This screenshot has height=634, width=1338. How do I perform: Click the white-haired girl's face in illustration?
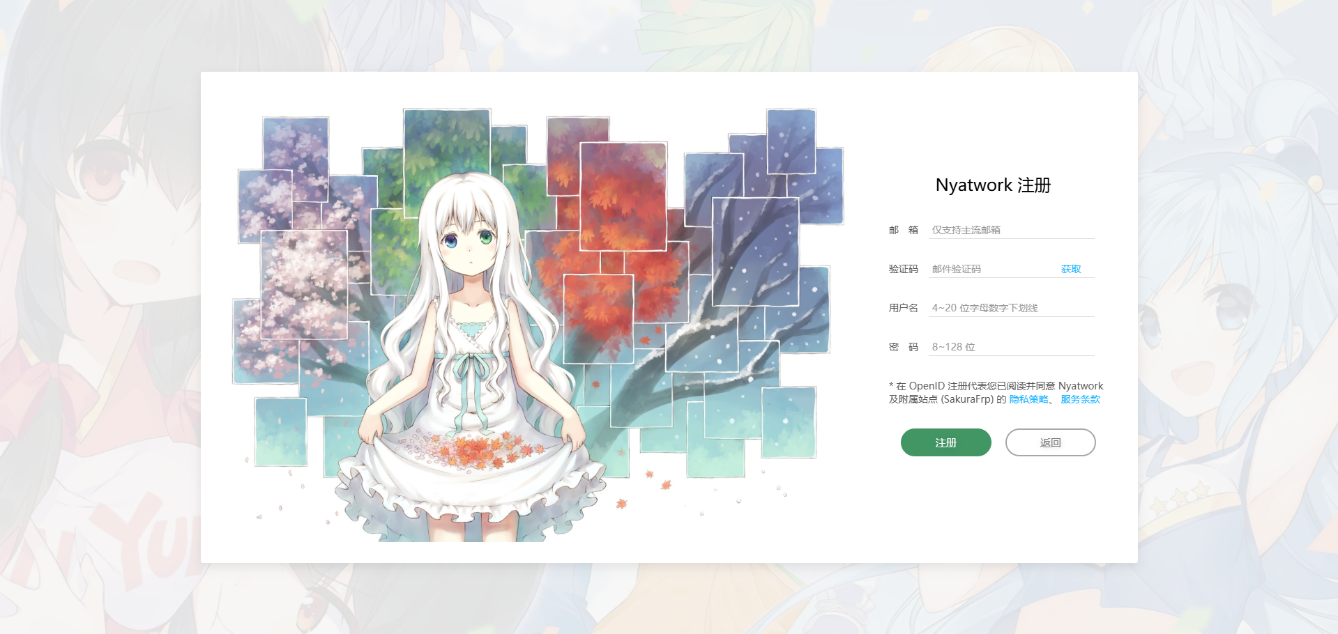click(469, 244)
